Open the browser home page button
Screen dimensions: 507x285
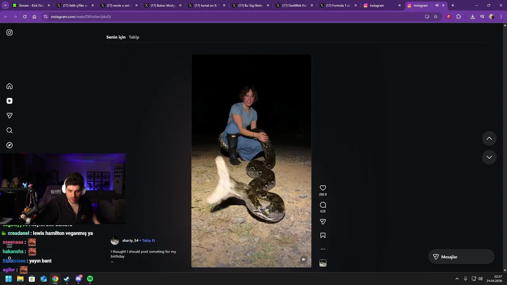tap(34, 17)
